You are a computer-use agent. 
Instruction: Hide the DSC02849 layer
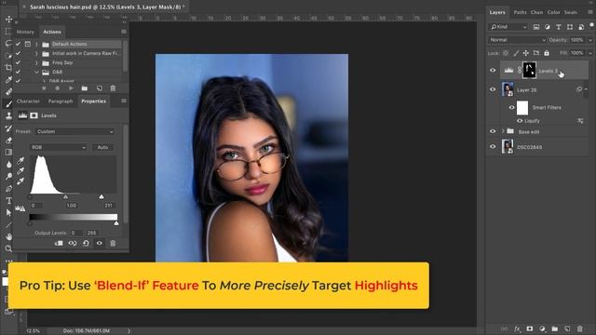493,147
